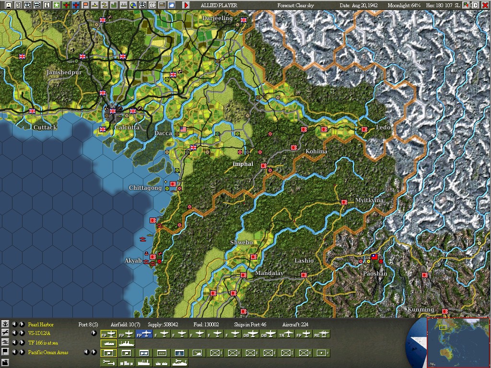Click the world minimap thumbnail
The width and height of the screenshot is (491, 368).
[458, 343]
